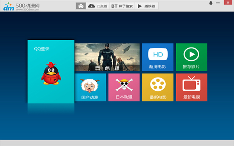Go to the Home tab icon
The height and width of the screenshot is (146, 234).
pos(81,6)
